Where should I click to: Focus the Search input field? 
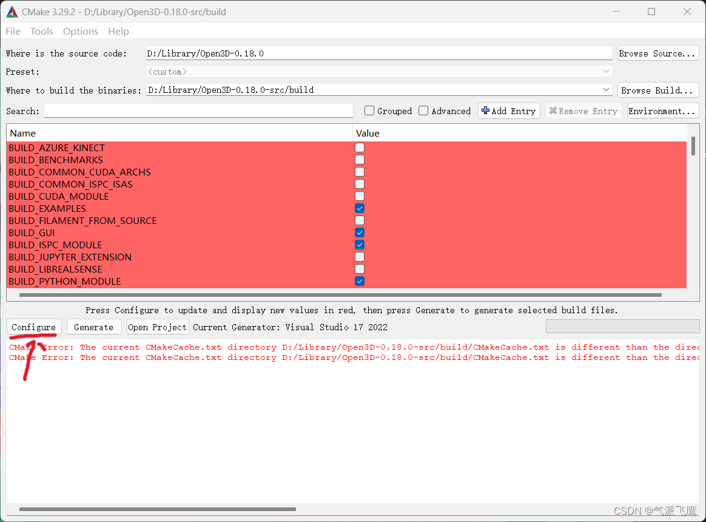click(198, 111)
